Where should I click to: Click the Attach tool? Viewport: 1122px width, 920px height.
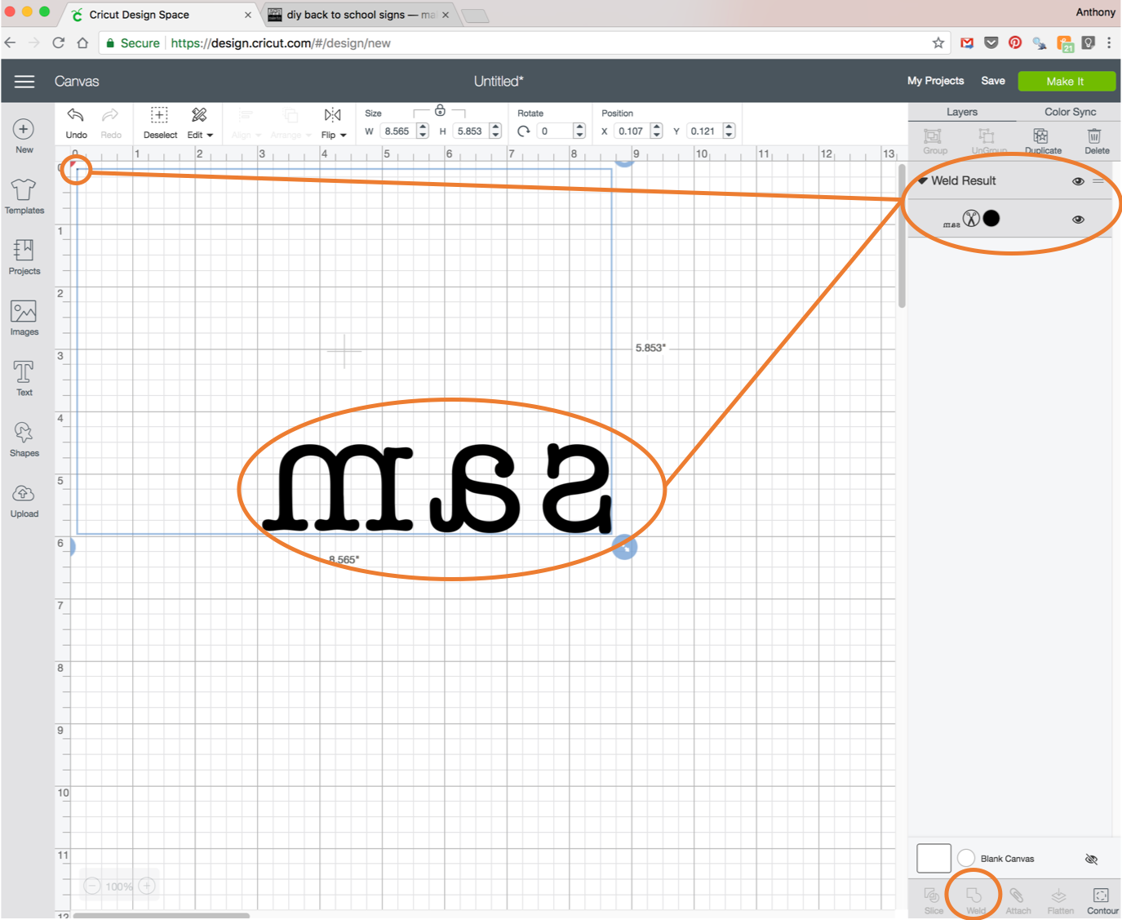point(1018,900)
